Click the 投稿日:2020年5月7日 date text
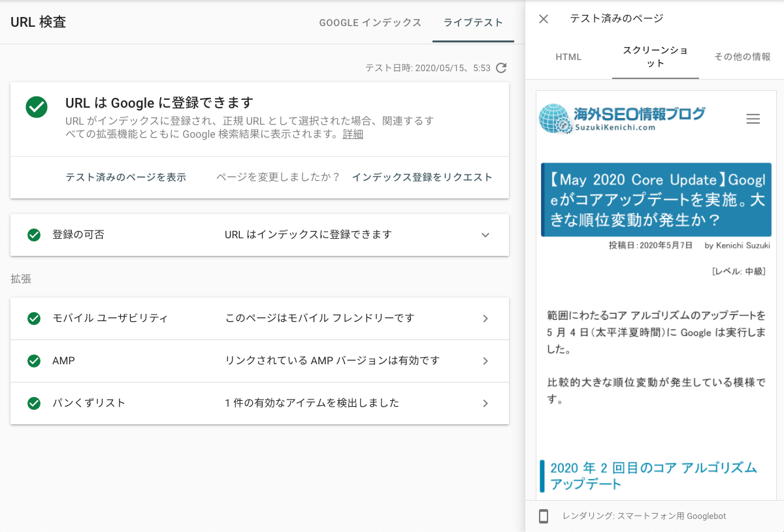The image size is (784, 532). [651, 246]
